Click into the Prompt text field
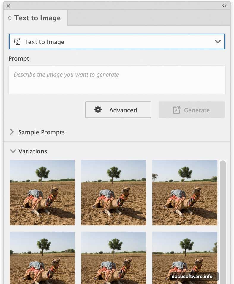The image size is (234, 284). coord(117,80)
